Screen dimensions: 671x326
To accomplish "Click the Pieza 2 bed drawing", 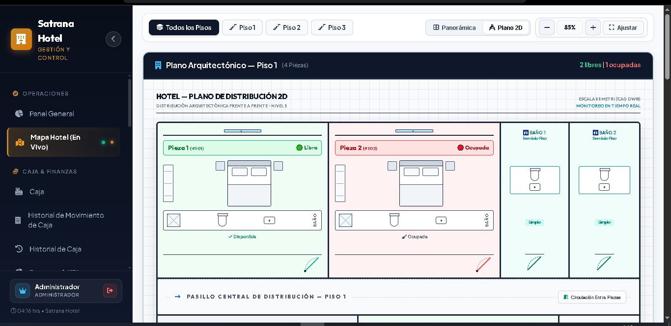I will pos(421,183).
